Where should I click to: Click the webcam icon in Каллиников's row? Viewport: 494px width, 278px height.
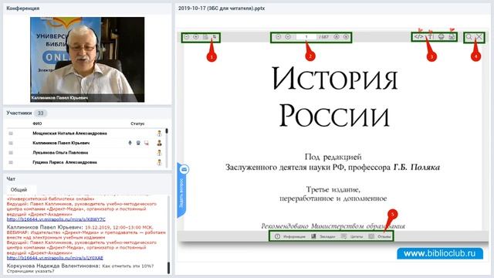(138, 143)
